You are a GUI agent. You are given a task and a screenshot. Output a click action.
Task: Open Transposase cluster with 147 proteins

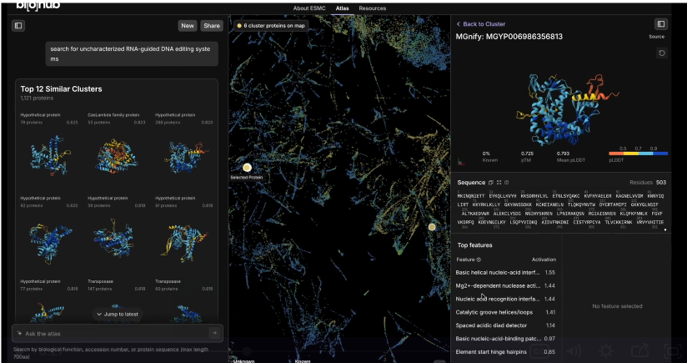116,300
